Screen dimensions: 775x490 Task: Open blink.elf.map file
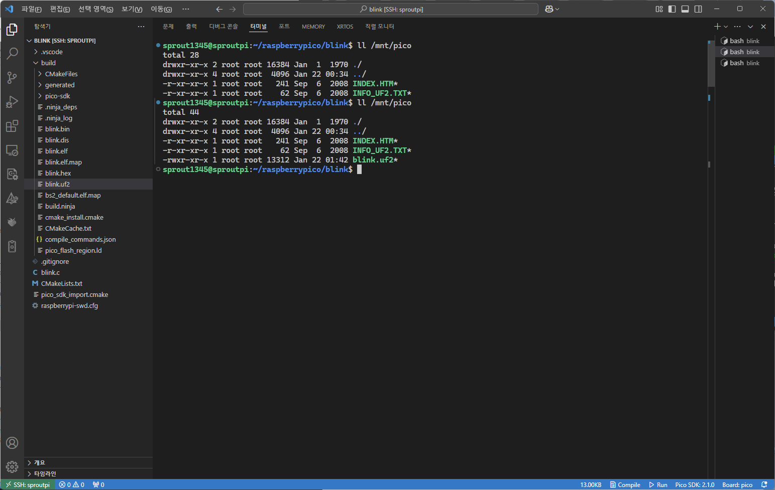coord(88,162)
